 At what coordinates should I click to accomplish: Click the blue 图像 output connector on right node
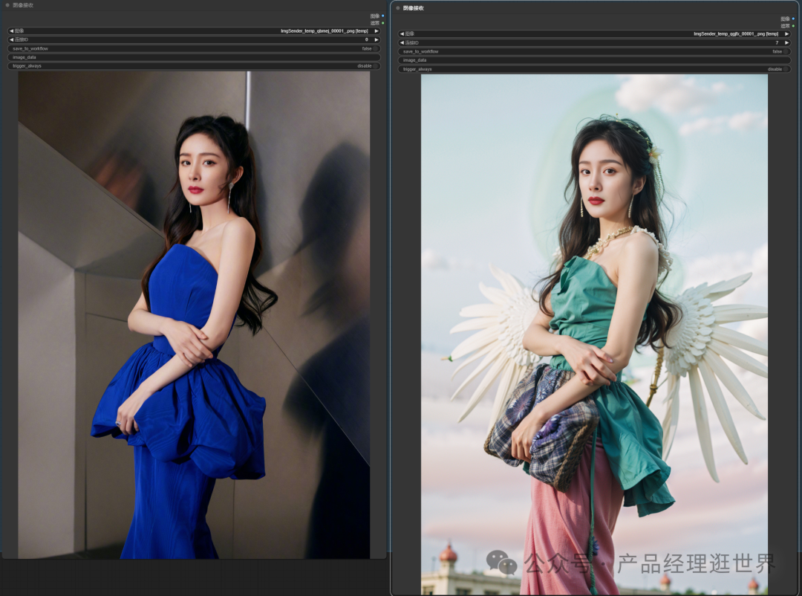pyautogui.click(x=793, y=19)
